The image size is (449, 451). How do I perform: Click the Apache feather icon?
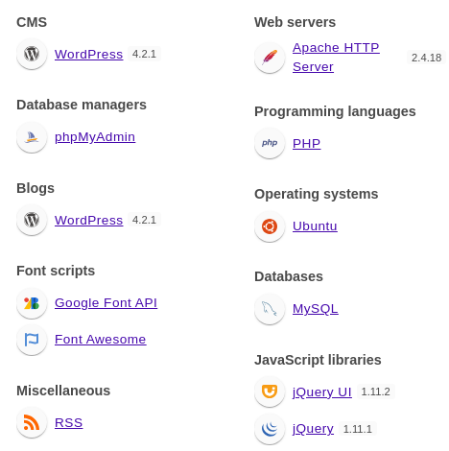pos(270,58)
